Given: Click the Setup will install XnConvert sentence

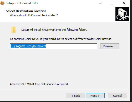Looking at the screenshot, I should [54, 30].
